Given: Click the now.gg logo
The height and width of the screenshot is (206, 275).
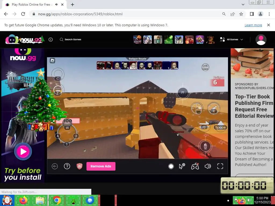Looking at the screenshot, I should tap(24, 39).
